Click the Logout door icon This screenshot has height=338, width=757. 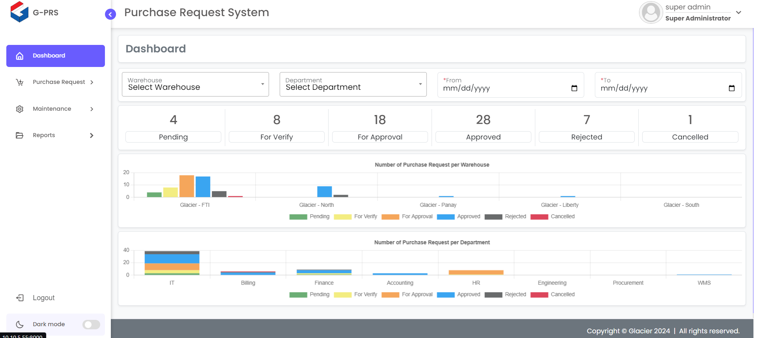(x=20, y=298)
